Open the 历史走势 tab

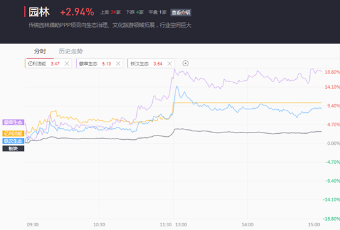[x=71, y=52]
